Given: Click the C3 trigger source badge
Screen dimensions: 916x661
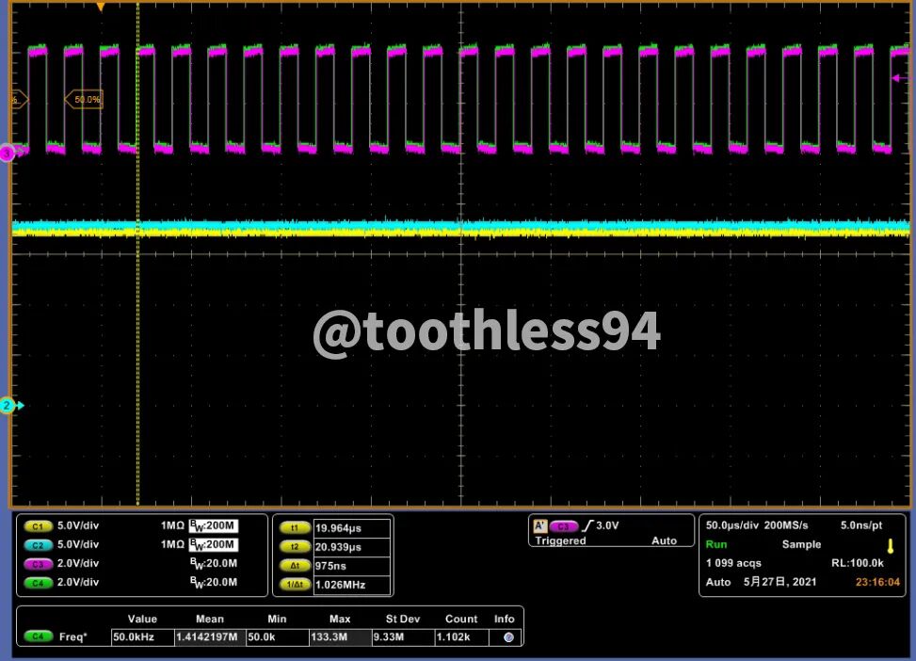Looking at the screenshot, I should click(563, 526).
